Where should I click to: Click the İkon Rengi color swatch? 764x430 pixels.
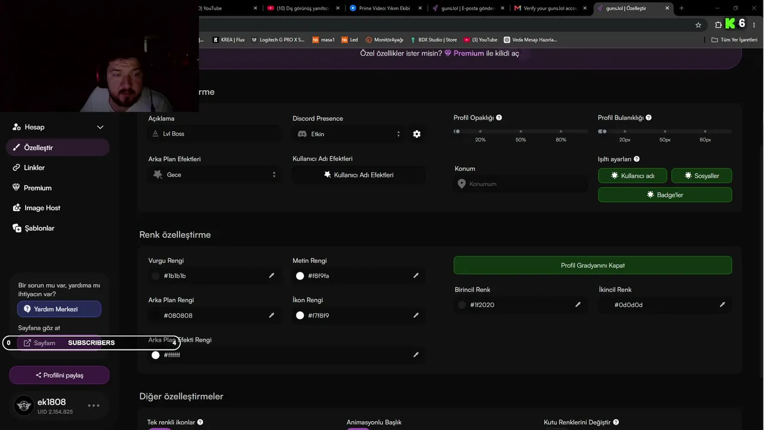(300, 315)
